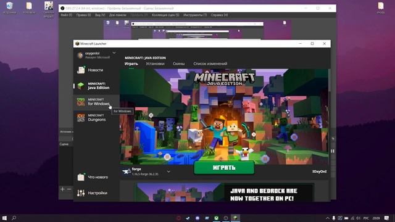Open the Справка menu in OBS

220,15
